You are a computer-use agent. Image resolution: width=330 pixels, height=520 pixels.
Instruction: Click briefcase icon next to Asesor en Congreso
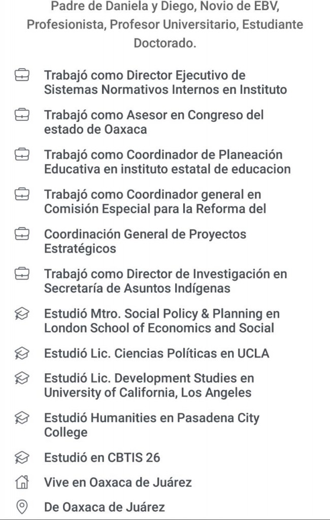[22, 115]
